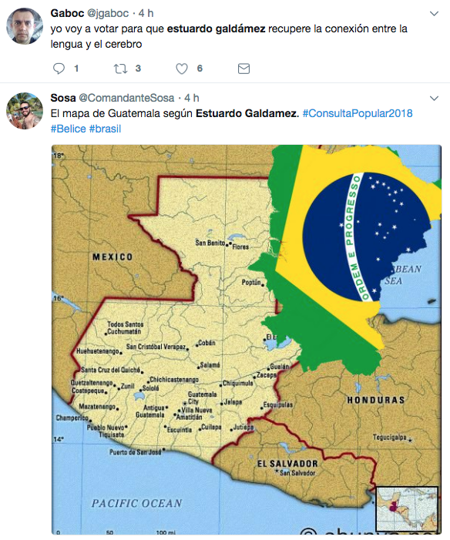The width and height of the screenshot is (450, 540).
Task: Open the 4 h timestamp on Sosa's tweet
Action: [x=192, y=98]
